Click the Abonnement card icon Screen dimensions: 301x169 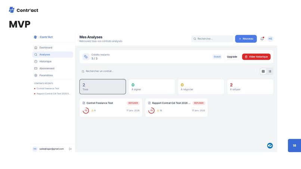point(36,68)
